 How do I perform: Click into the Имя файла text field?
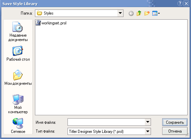click(x=106, y=122)
